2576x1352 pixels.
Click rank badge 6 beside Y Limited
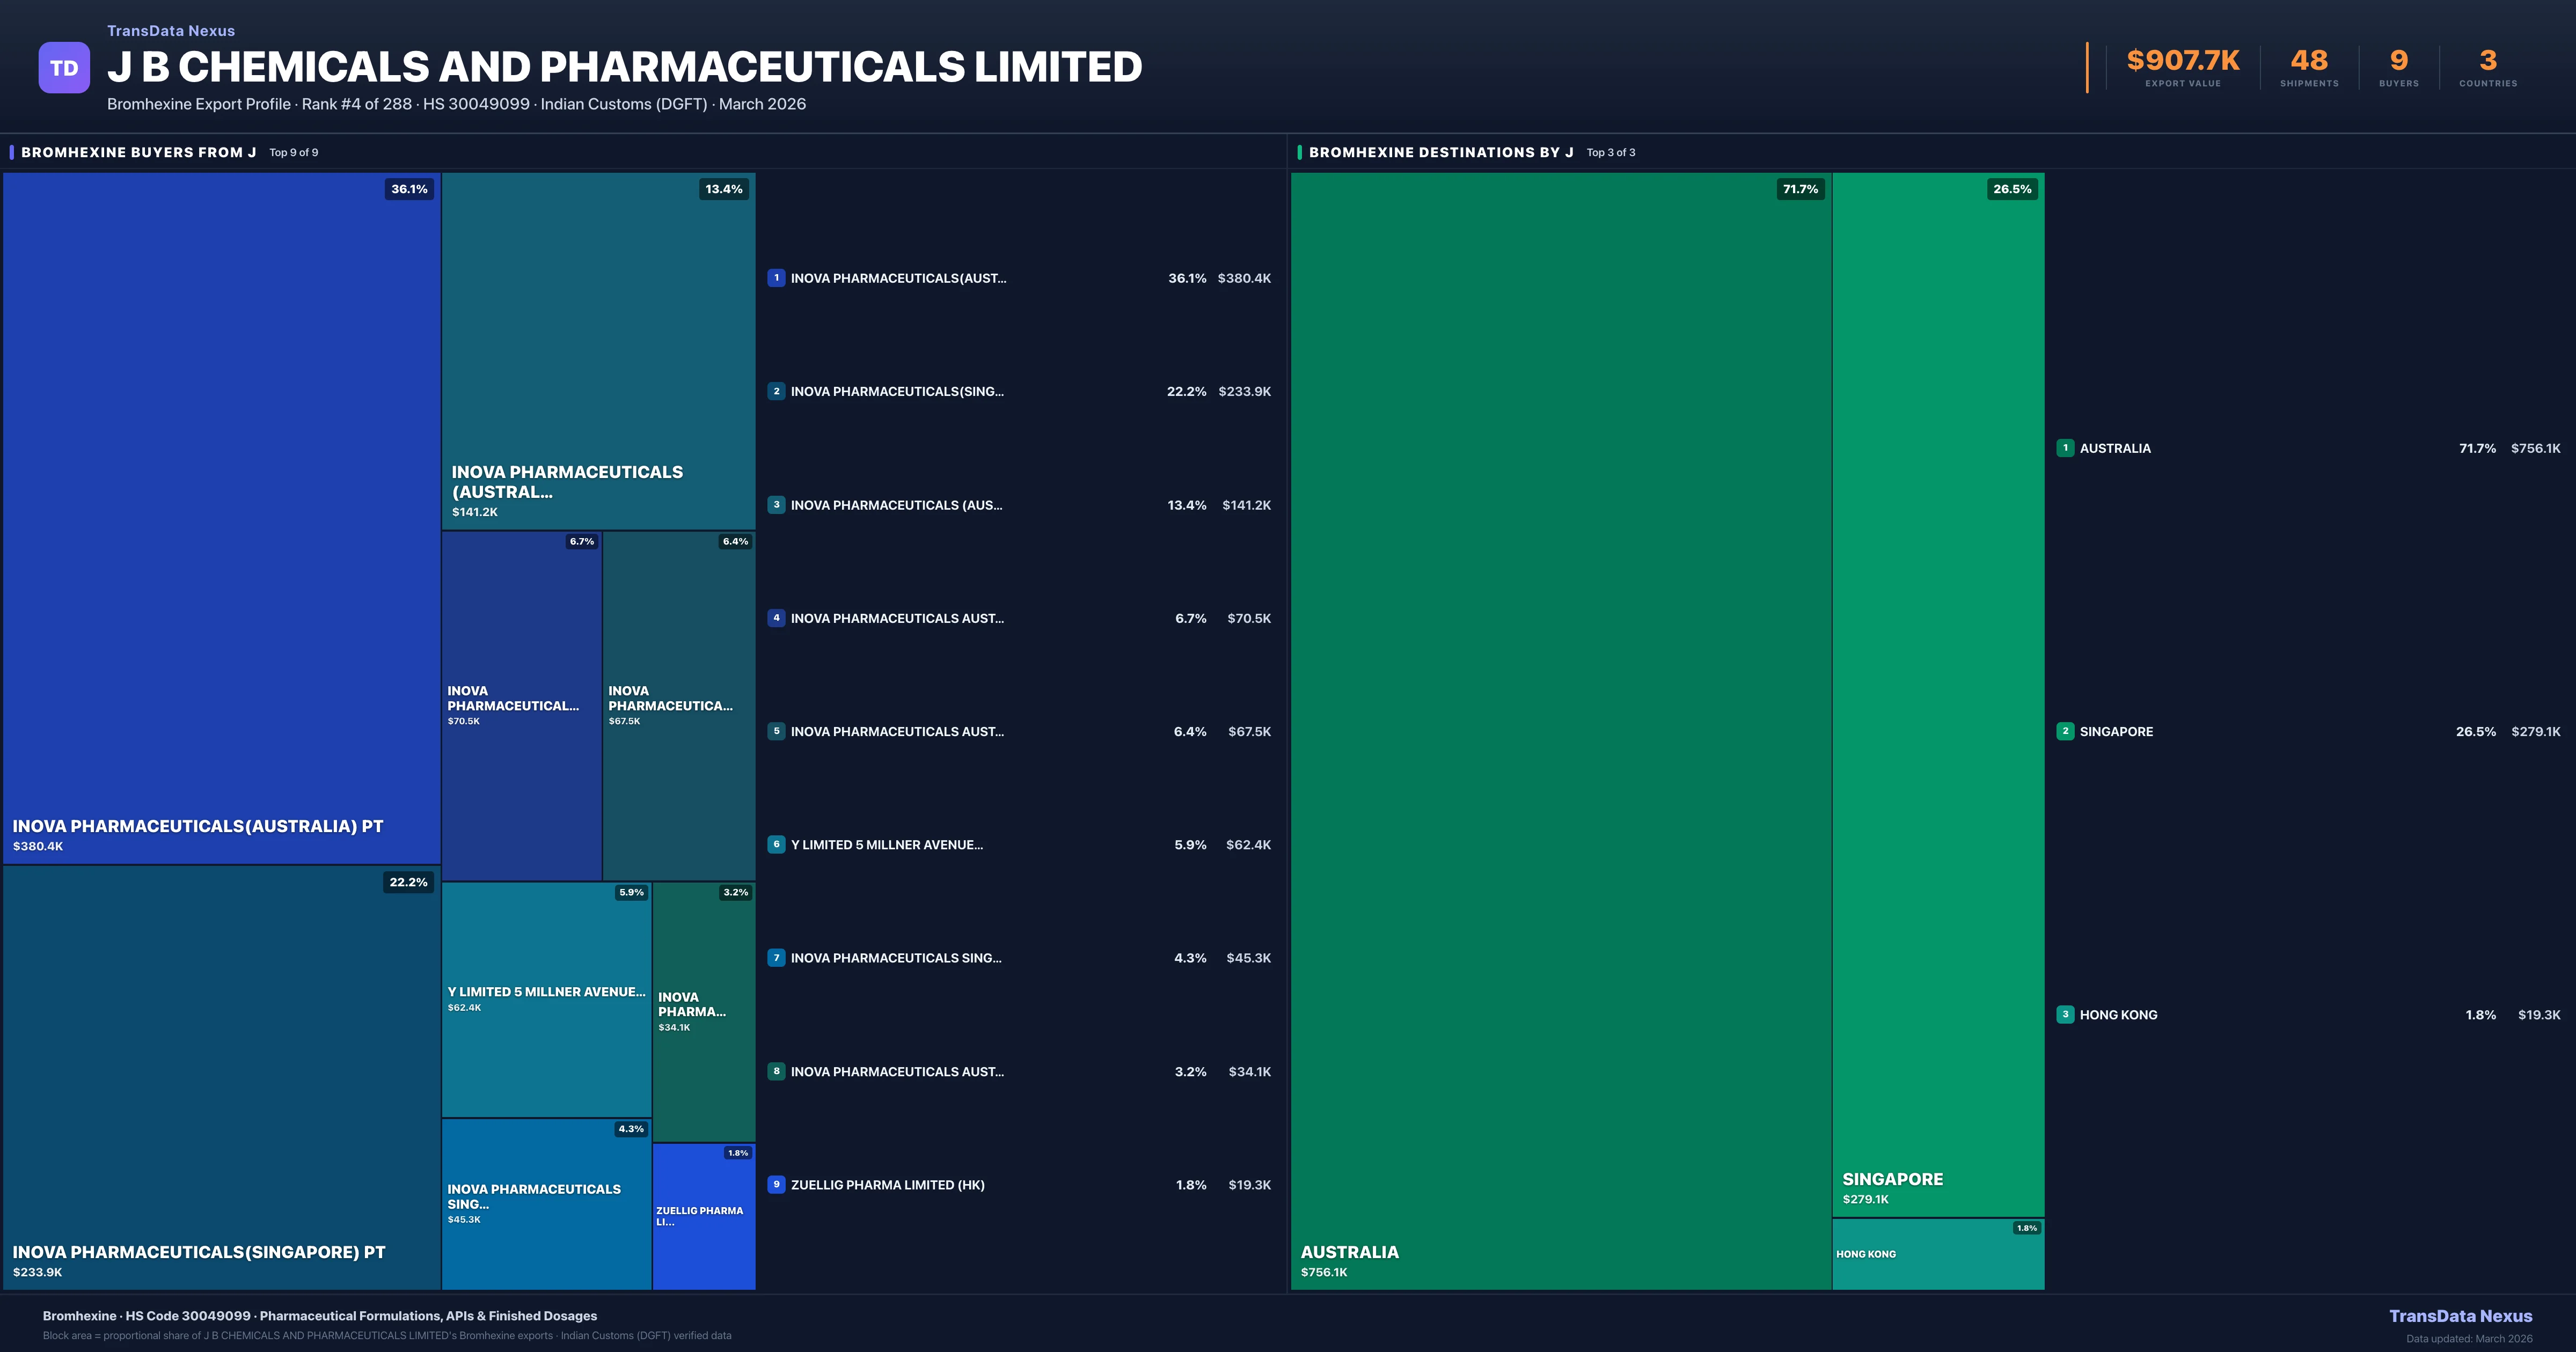tap(776, 844)
